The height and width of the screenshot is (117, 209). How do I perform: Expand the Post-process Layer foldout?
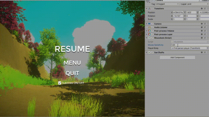[x=147, y=34]
